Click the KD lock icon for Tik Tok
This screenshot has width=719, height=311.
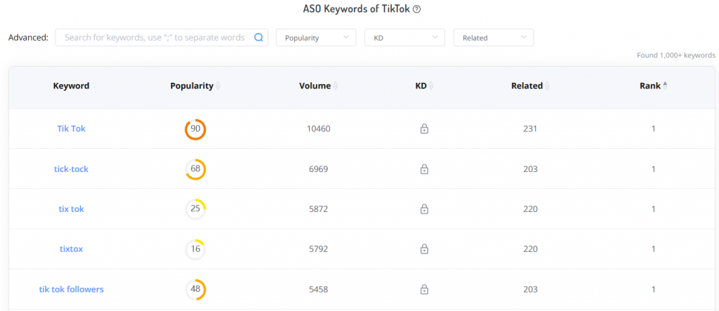coord(424,129)
